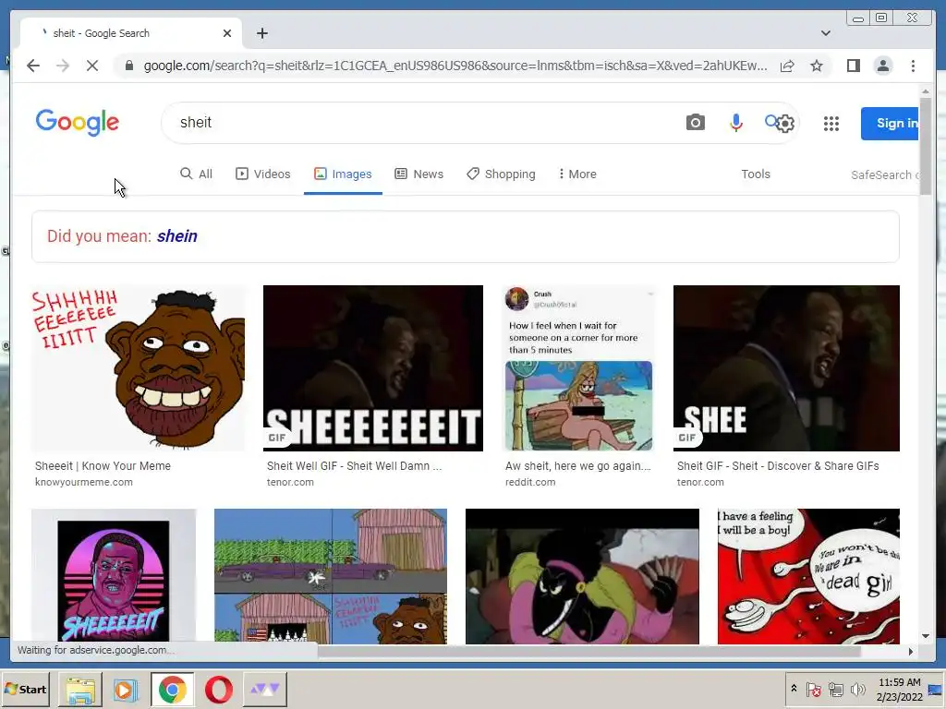The image size is (946, 709).
Task: Open the tab search chevron
Action: 825,33
